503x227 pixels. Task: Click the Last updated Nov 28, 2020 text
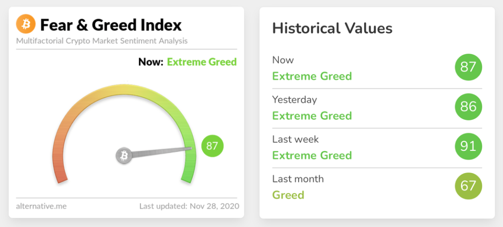click(x=189, y=206)
